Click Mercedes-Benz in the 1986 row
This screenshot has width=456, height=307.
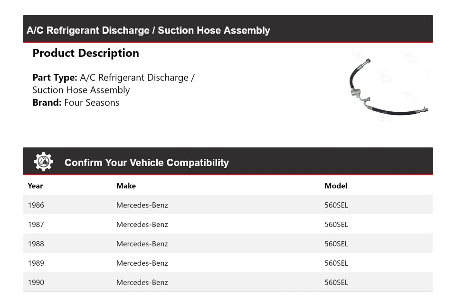(x=142, y=205)
